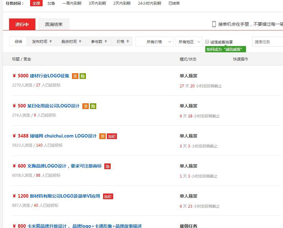This screenshot has height=228, width=283.
Task: Switch to the 圆满结束 tab
Action: click(x=54, y=24)
